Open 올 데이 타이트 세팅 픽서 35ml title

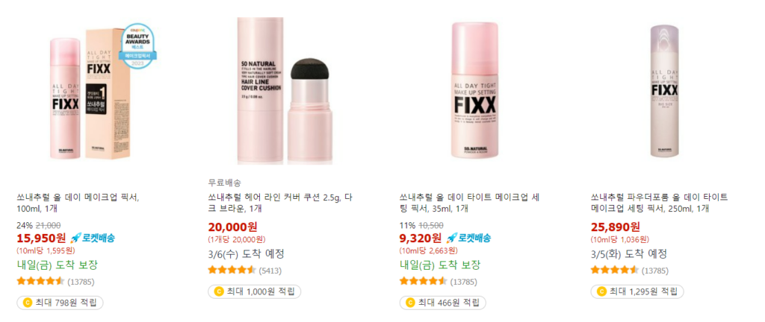(469, 203)
